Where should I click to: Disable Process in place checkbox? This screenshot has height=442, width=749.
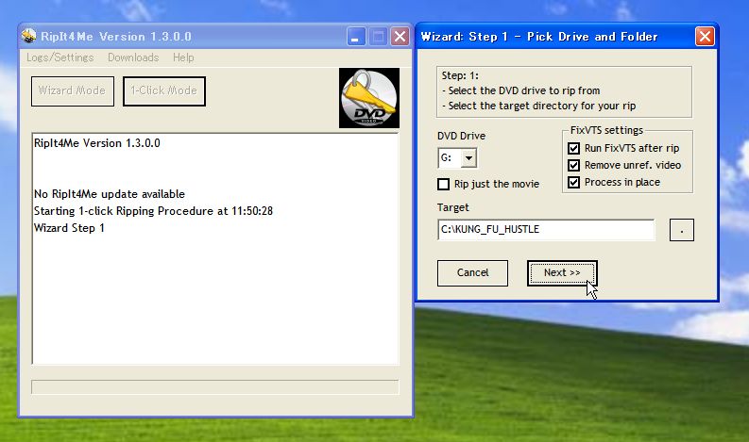pyautogui.click(x=573, y=182)
